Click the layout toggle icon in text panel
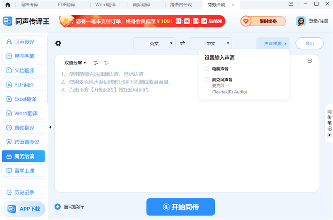 309,61
